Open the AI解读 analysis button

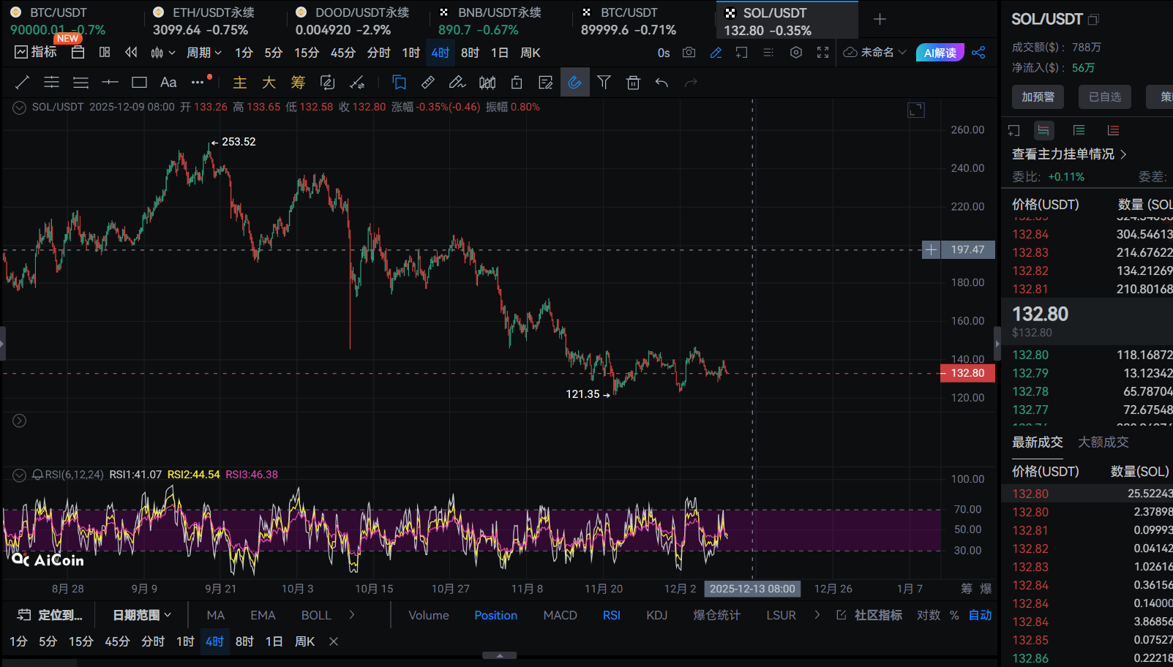pyautogui.click(x=940, y=53)
